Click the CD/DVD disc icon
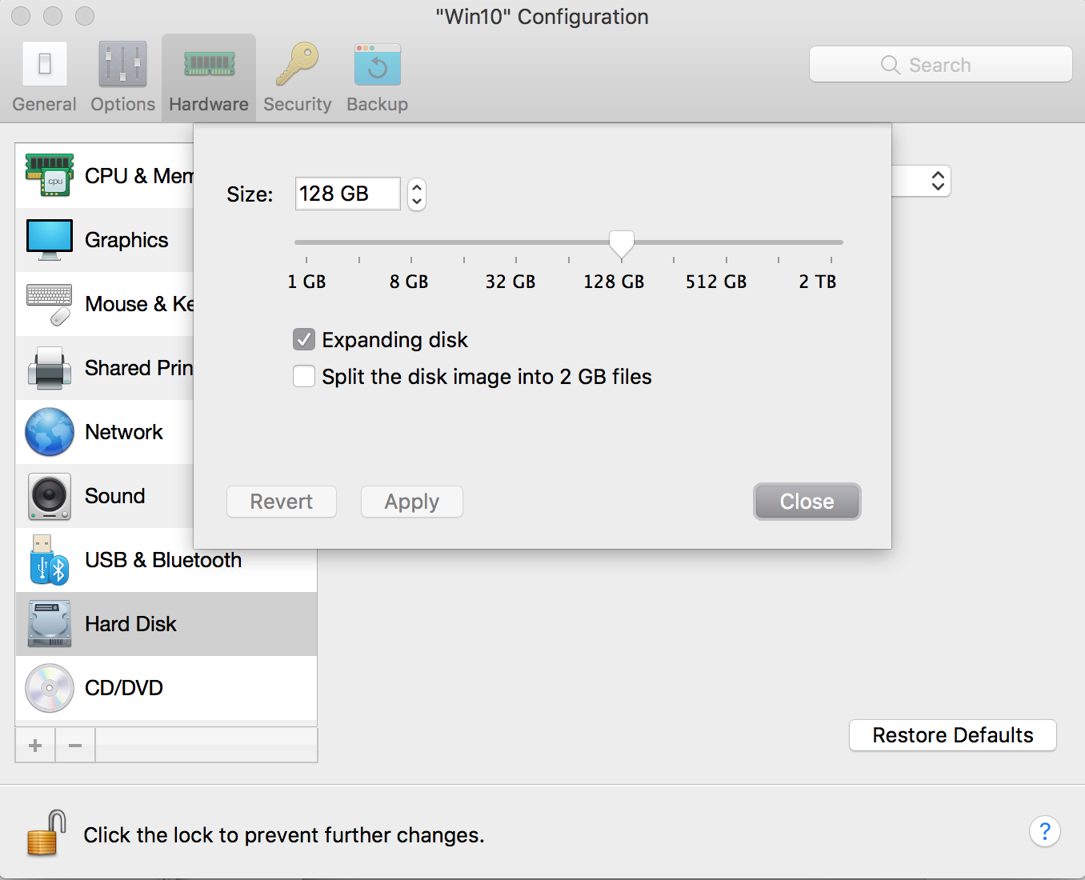This screenshot has width=1085, height=880. click(x=50, y=688)
